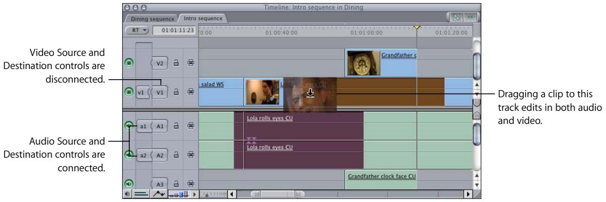This screenshot has width=606, height=202.
Task: Click the audio tracks scroll down arrow
Action: click(x=477, y=185)
